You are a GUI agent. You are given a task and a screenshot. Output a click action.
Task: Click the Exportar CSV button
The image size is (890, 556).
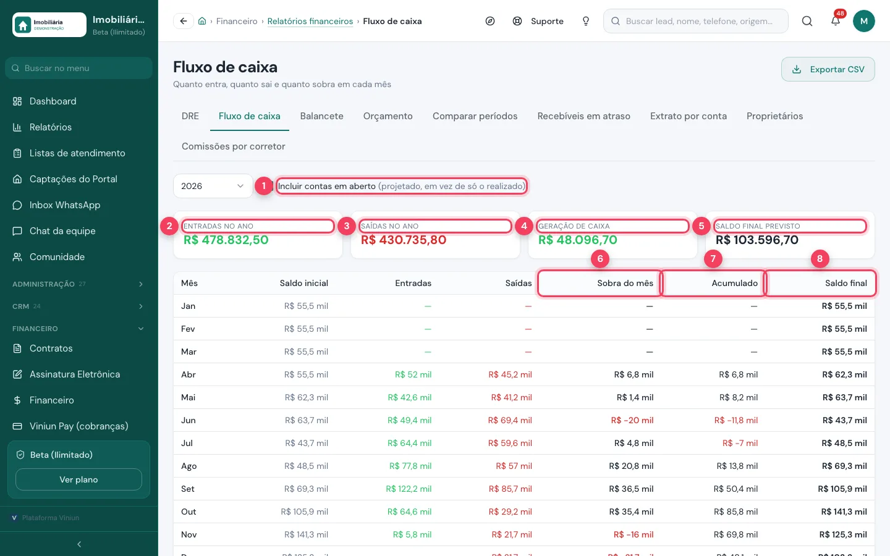(828, 69)
